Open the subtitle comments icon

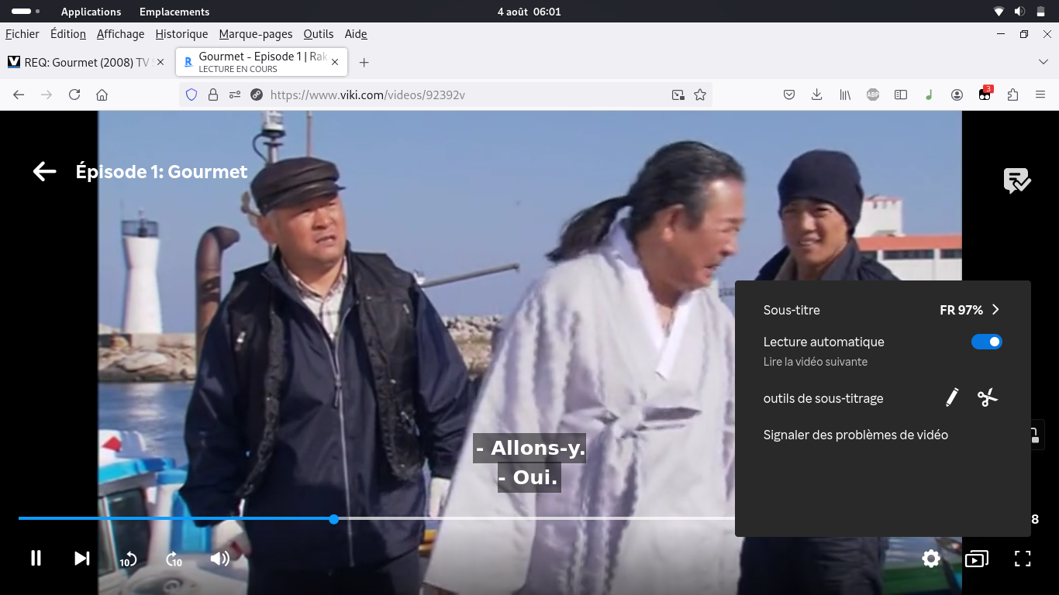(1016, 181)
